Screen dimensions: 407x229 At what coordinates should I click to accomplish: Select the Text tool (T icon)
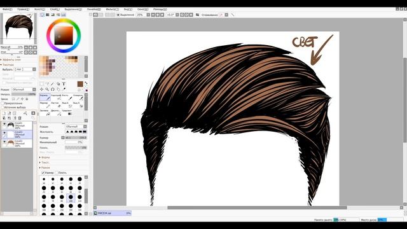(x=64, y=84)
